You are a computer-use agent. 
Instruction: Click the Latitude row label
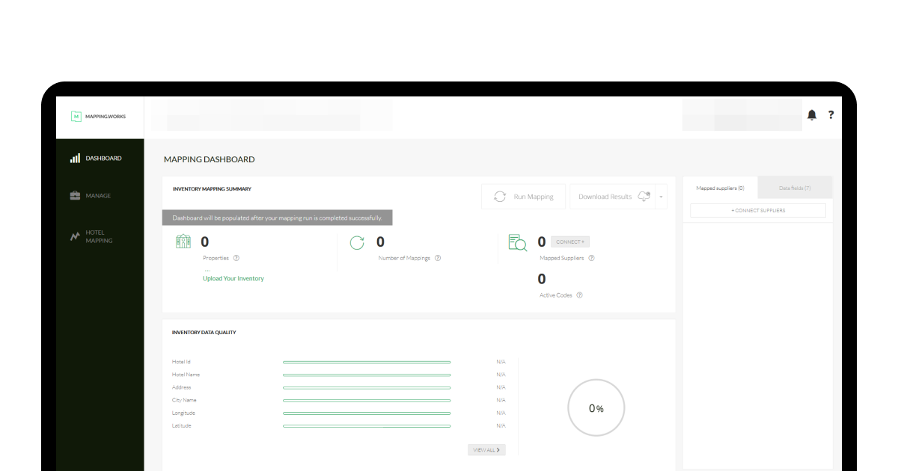pyautogui.click(x=182, y=425)
